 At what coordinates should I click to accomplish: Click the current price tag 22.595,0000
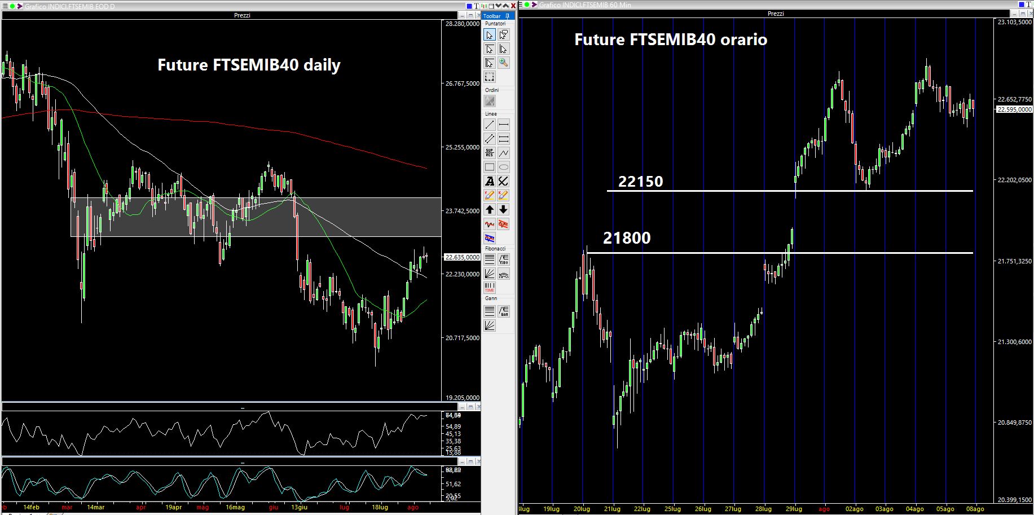[1014, 109]
